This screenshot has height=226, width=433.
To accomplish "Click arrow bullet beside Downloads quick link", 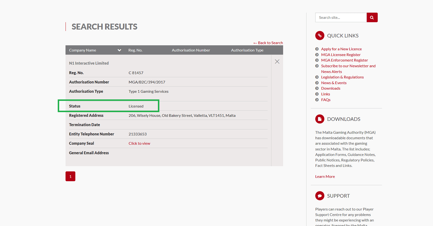I will pyautogui.click(x=317, y=88).
